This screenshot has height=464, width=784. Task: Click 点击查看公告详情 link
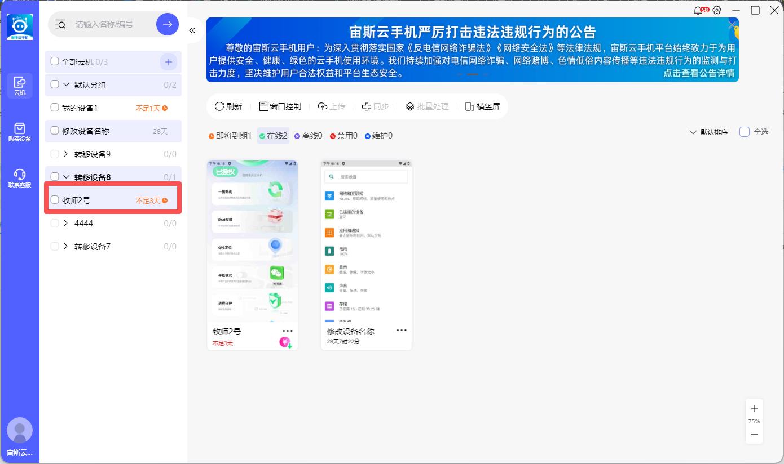pos(699,73)
